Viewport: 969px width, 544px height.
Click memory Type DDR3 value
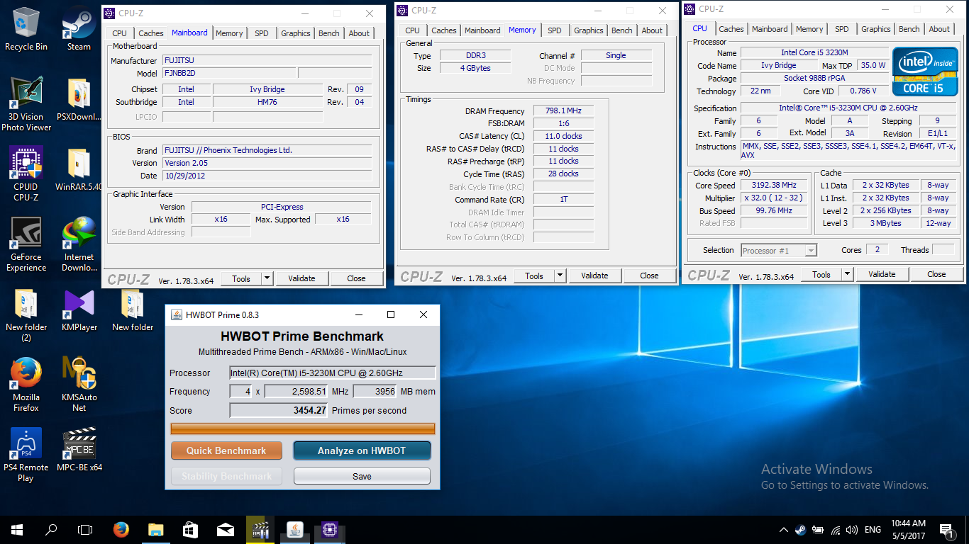475,55
